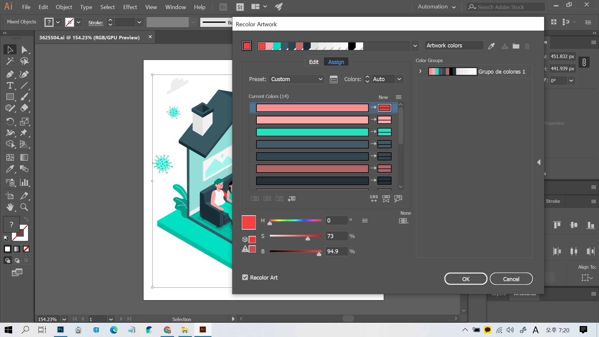Open the Effect menu
Image resolution: width=599 pixels, height=337 pixels.
click(x=130, y=7)
